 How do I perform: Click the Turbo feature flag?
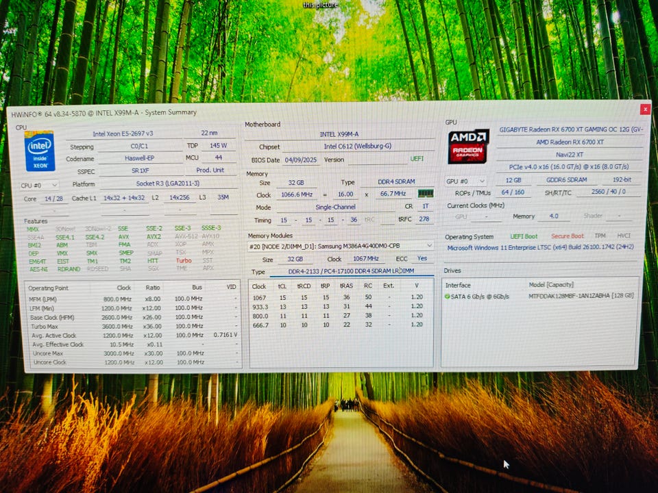[x=184, y=261]
